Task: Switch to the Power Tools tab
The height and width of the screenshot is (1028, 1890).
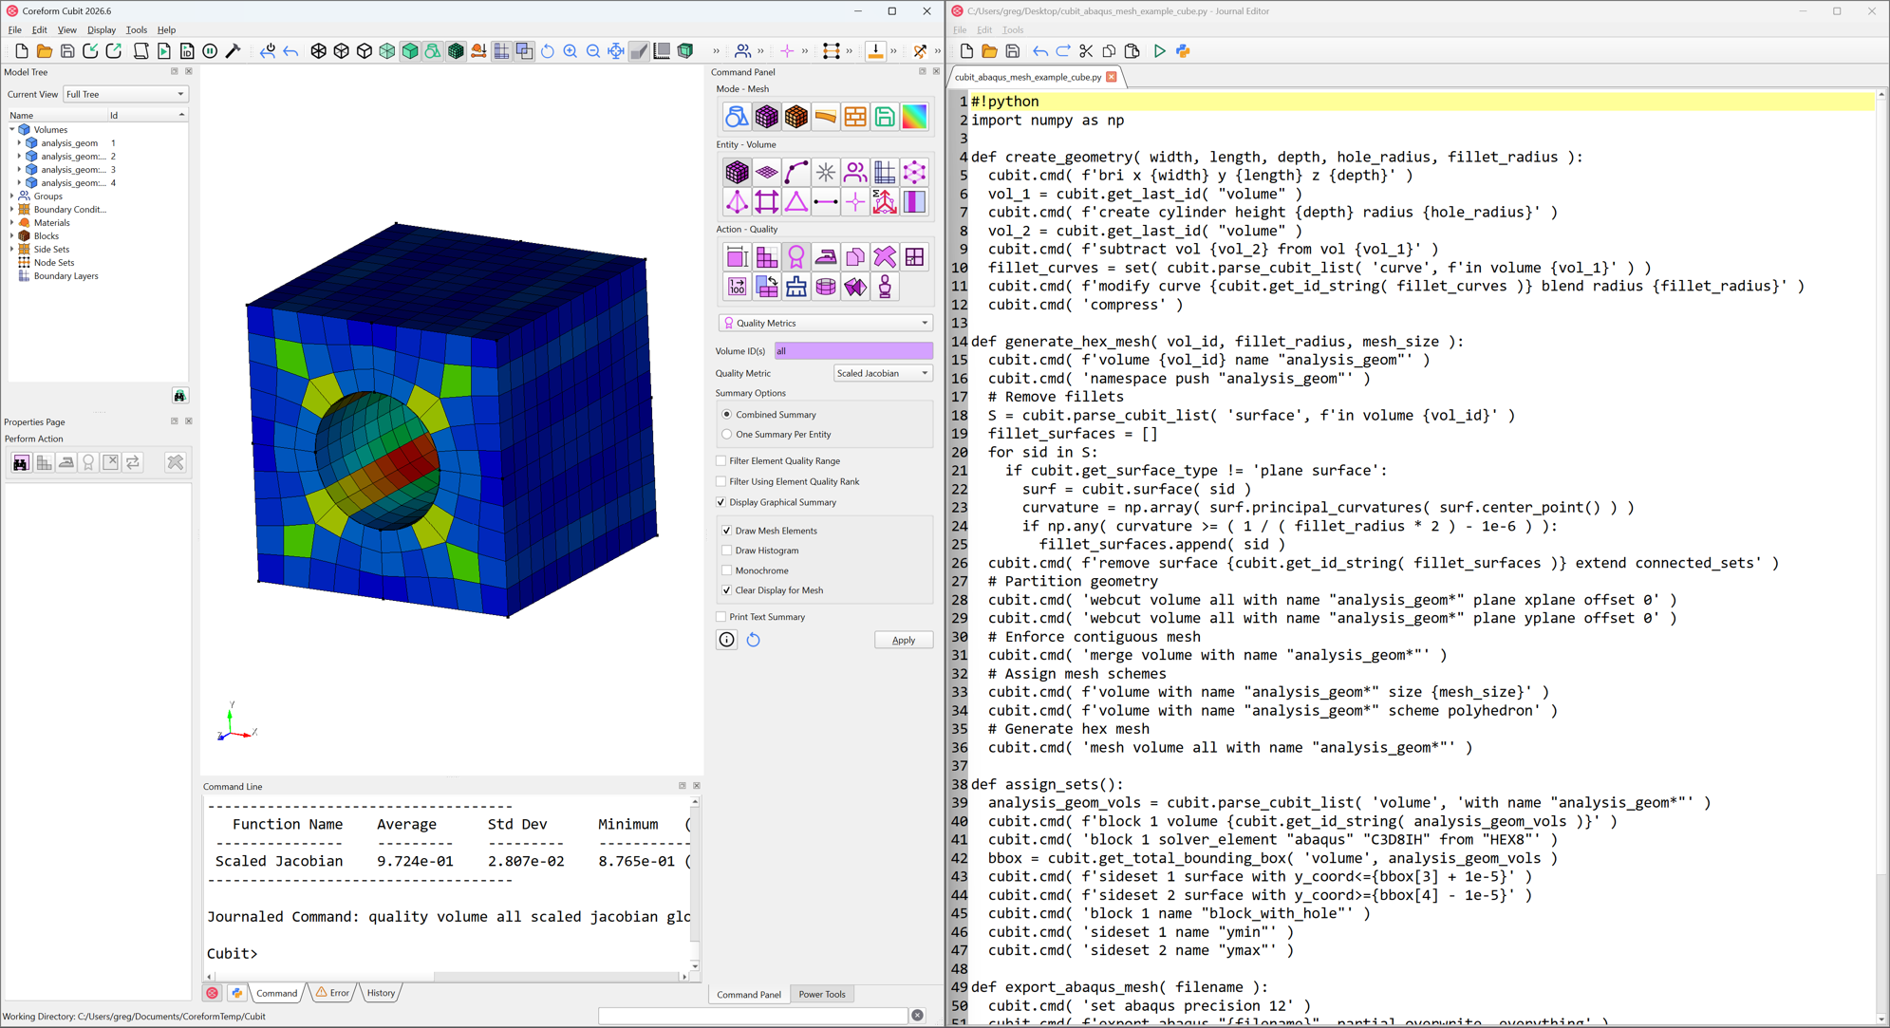Action: [x=822, y=994]
